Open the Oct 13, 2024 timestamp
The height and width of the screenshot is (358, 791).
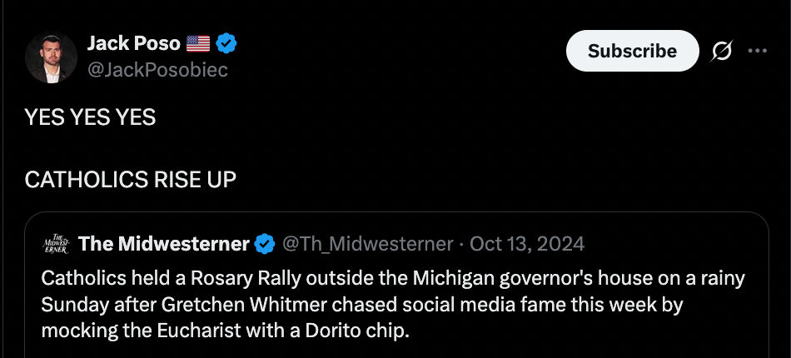click(x=527, y=244)
